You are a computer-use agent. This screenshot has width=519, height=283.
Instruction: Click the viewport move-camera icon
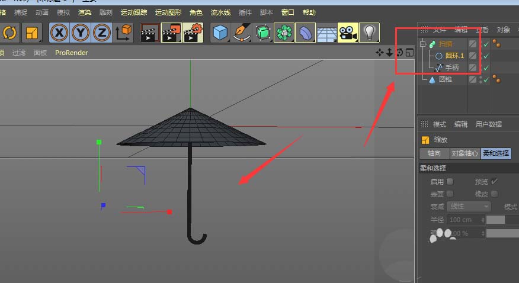click(380, 52)
